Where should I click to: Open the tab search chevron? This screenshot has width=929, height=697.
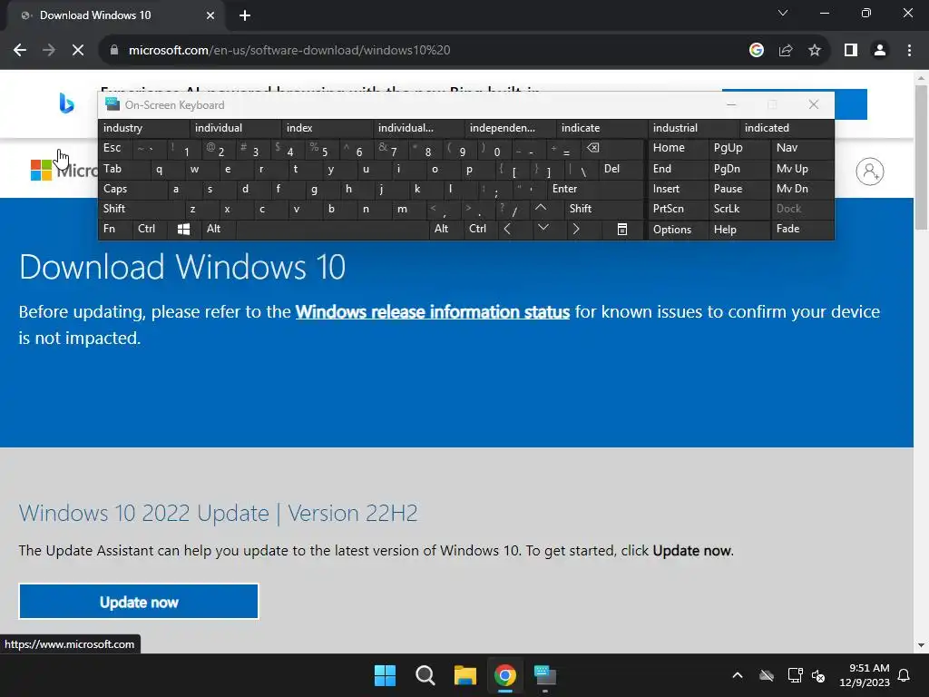click(x=783, y=13)
